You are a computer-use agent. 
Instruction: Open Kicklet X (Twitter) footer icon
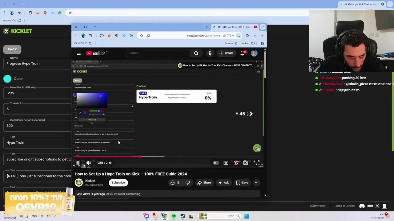tap(377, 206)
